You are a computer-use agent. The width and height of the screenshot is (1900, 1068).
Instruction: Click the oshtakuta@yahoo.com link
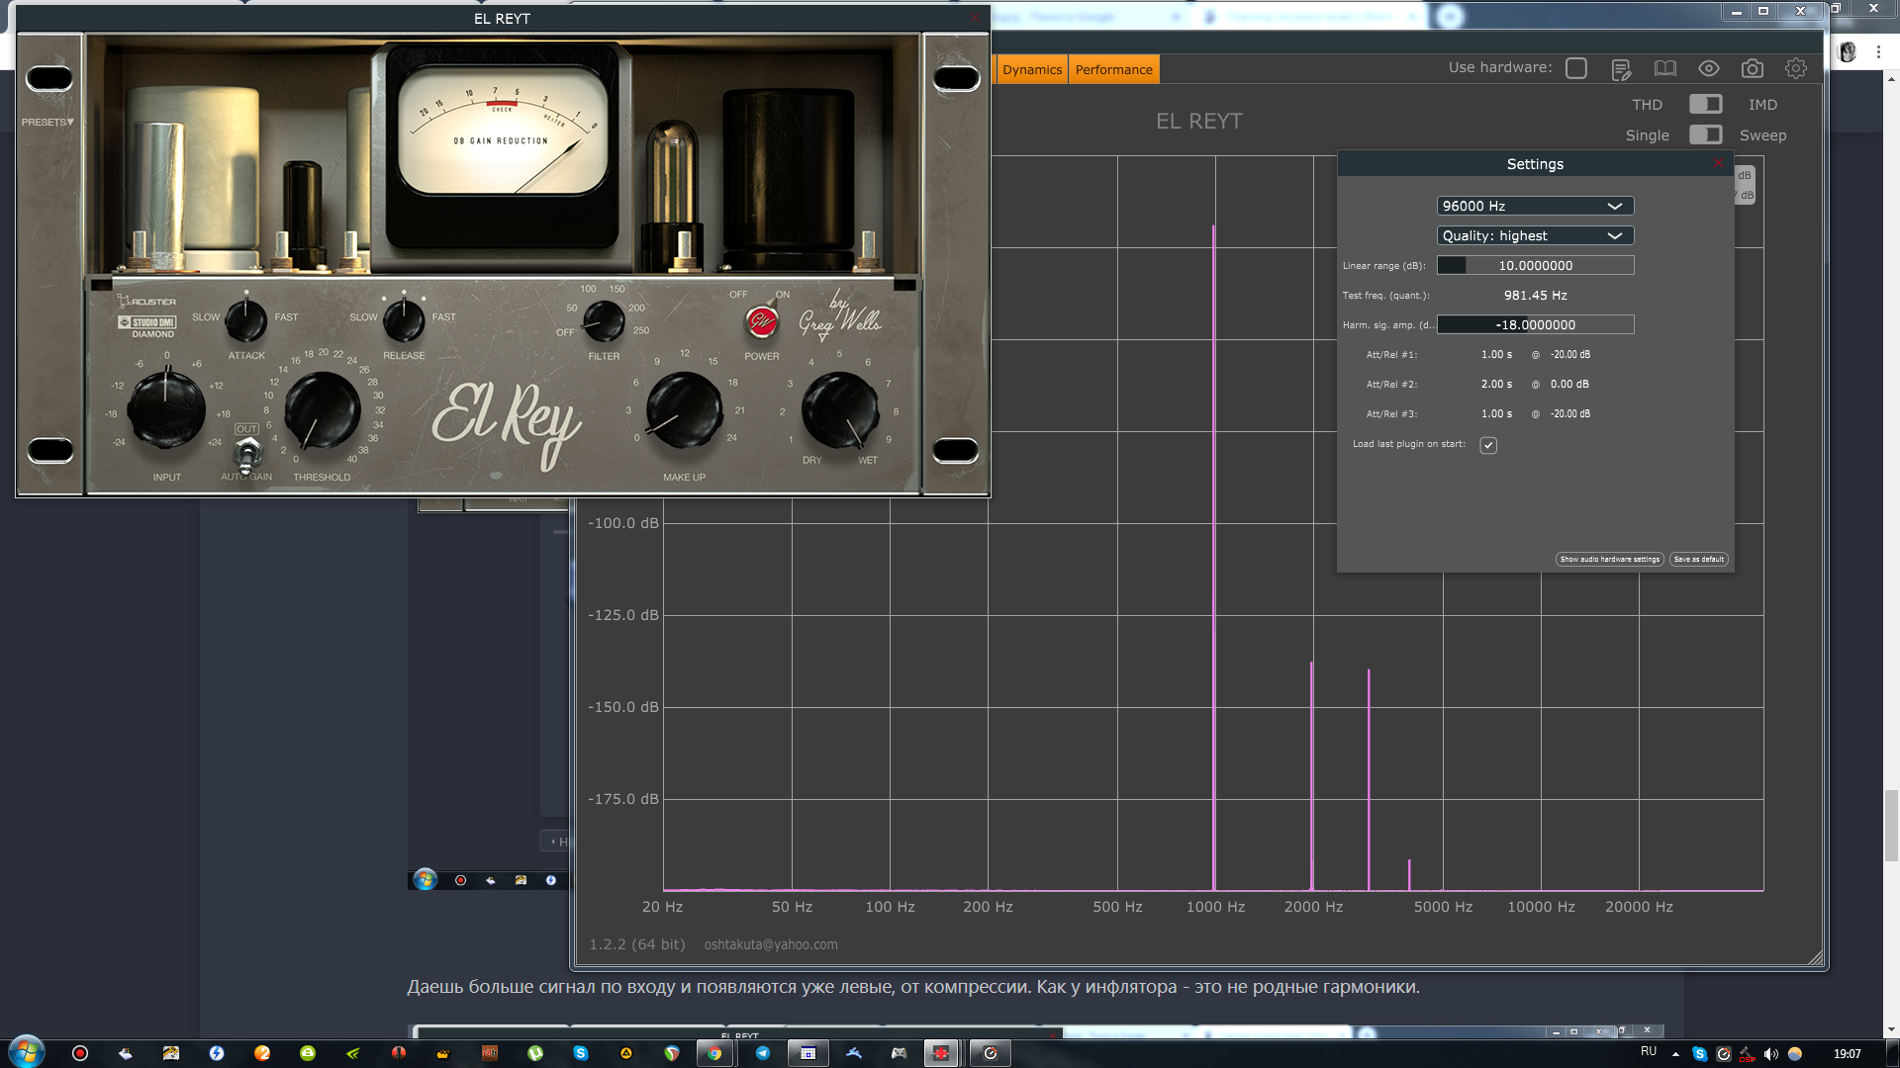point(771,944)
